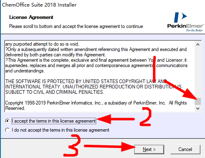Click the 'Please scroll to bottom' instruction text

[x=76, y=26]
